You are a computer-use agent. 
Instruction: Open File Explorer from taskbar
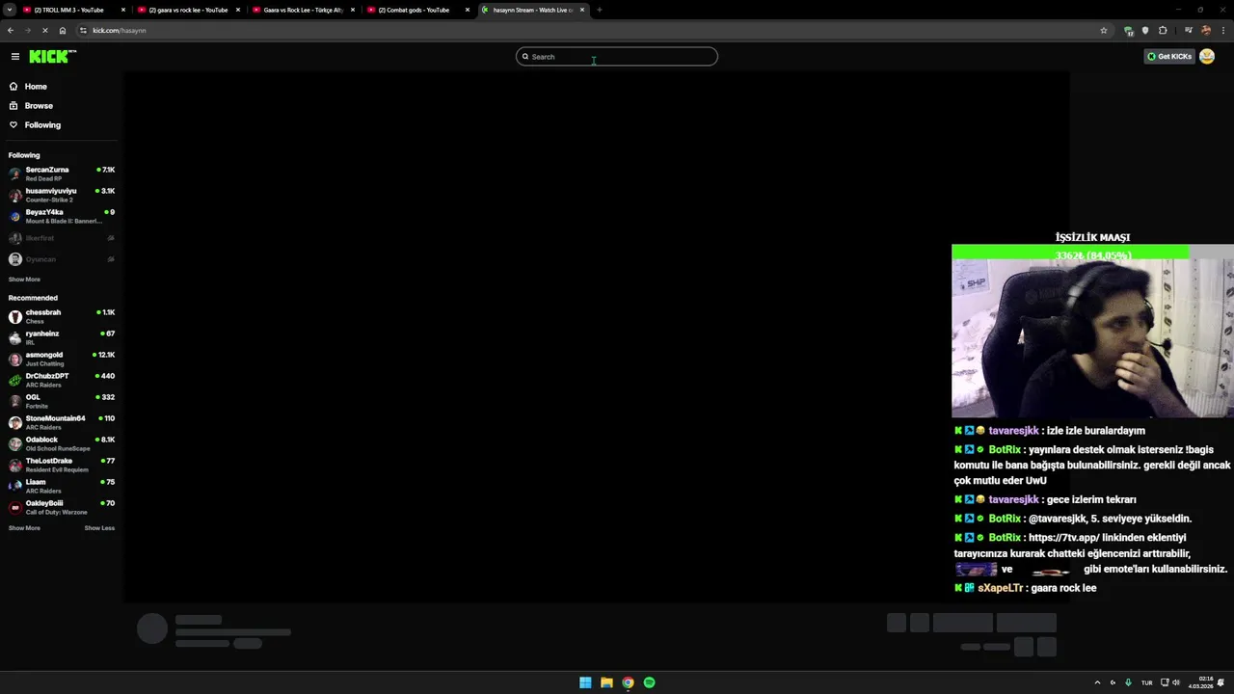pos(606,682)
